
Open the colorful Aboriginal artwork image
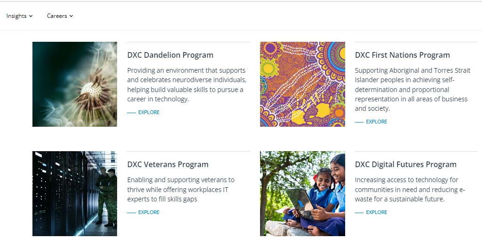click(302, 84)
